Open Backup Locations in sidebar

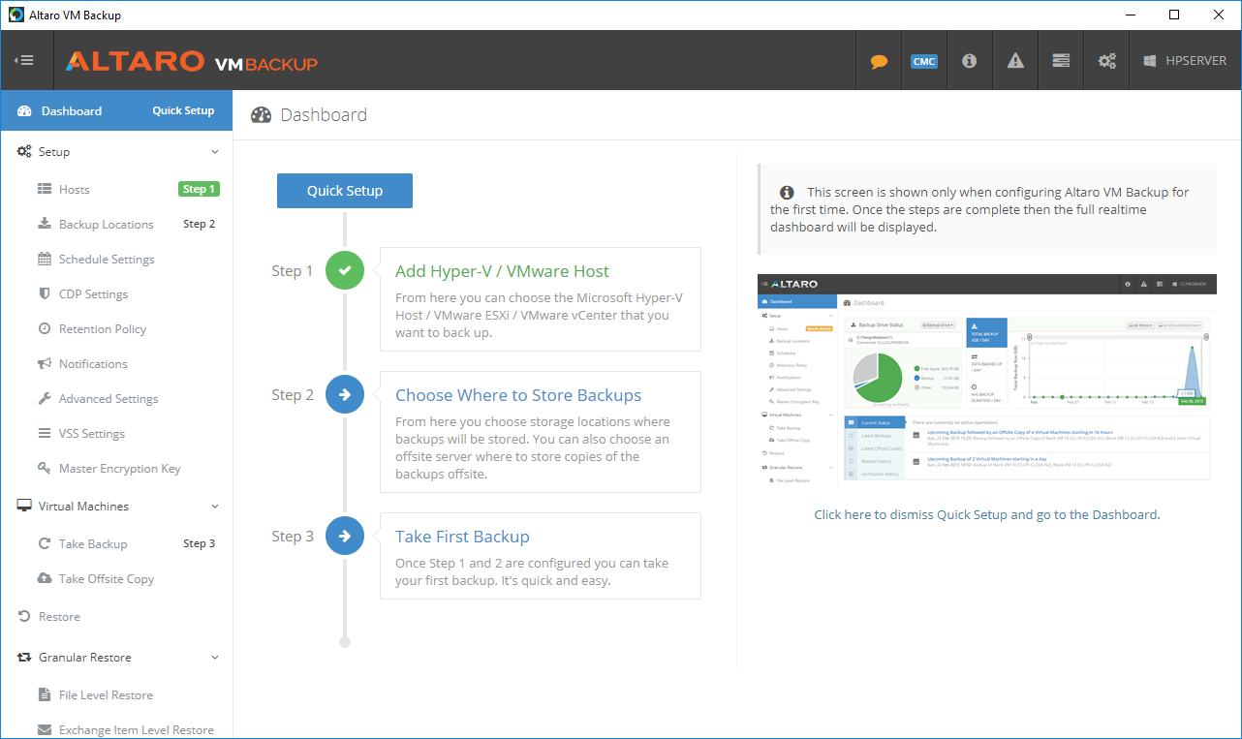click(x=106, y=225)
